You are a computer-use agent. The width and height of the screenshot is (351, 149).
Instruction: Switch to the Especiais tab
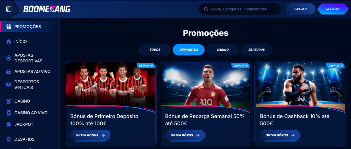(256, 50)
